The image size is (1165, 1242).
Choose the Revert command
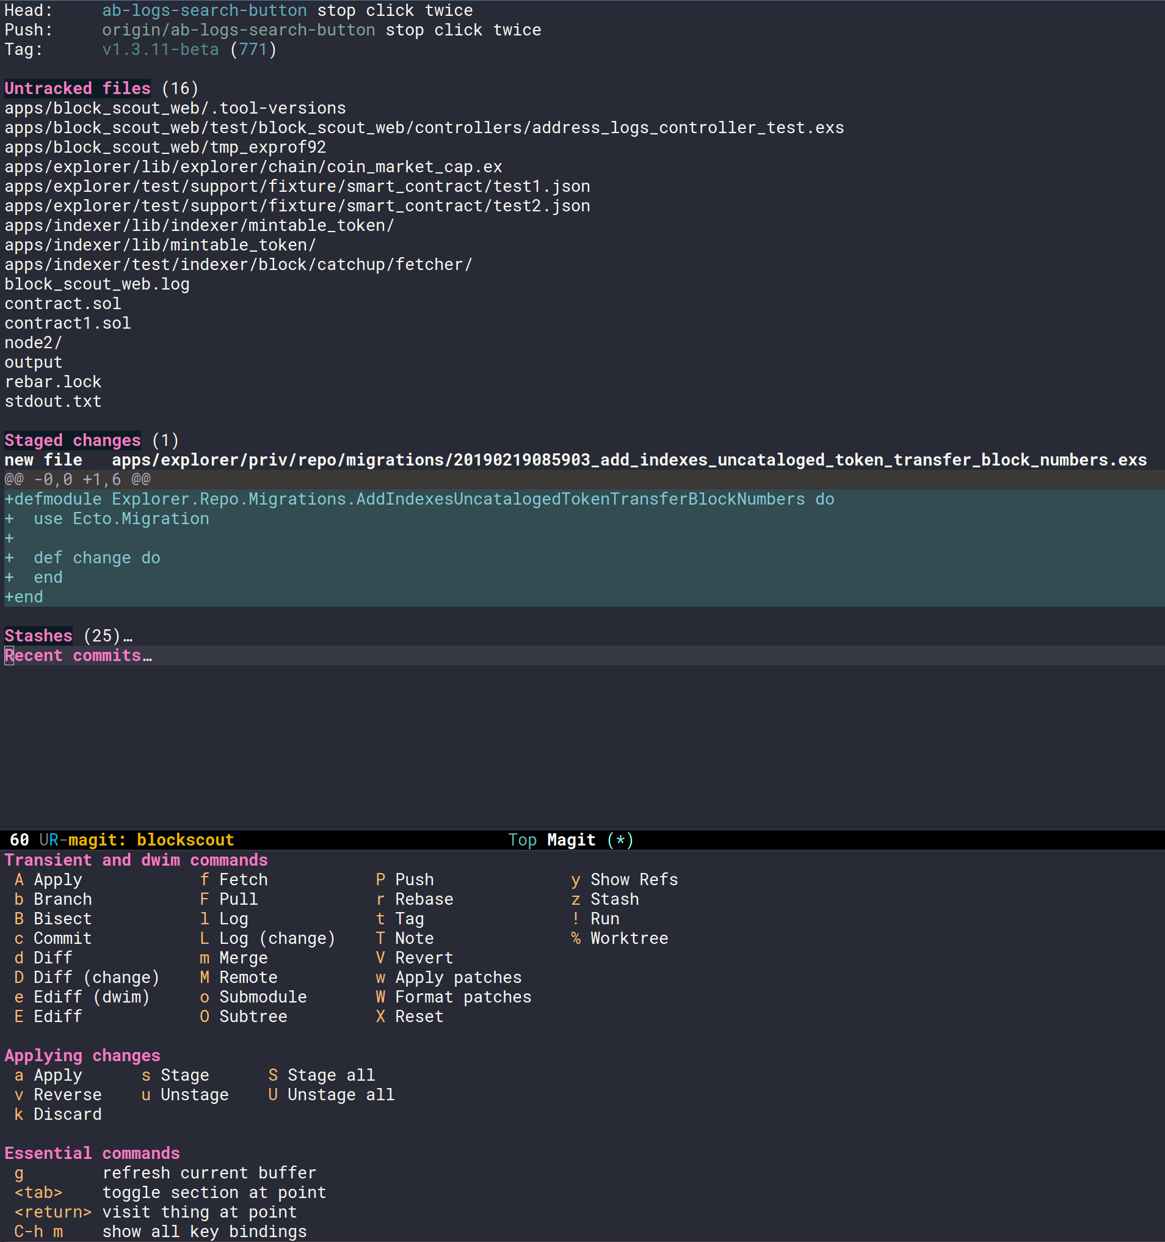pos(415,958)
